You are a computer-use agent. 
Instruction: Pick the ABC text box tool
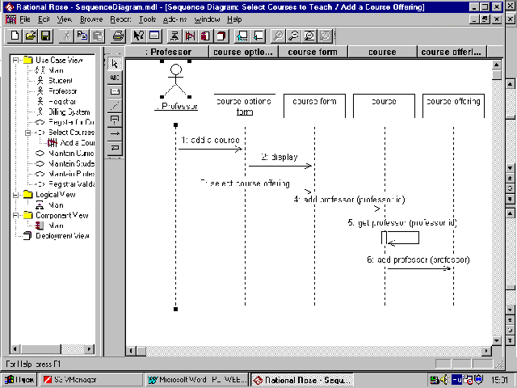coord(115,78)
